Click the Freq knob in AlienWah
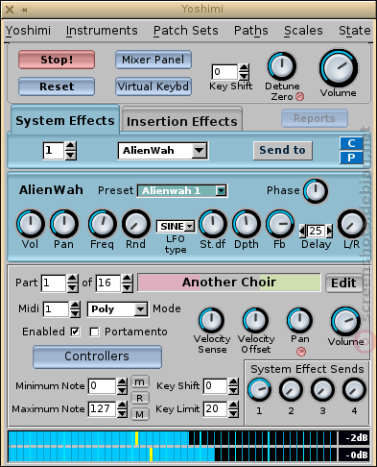Image resolution: width=377 pixels, height=467 pixels. 103,224
